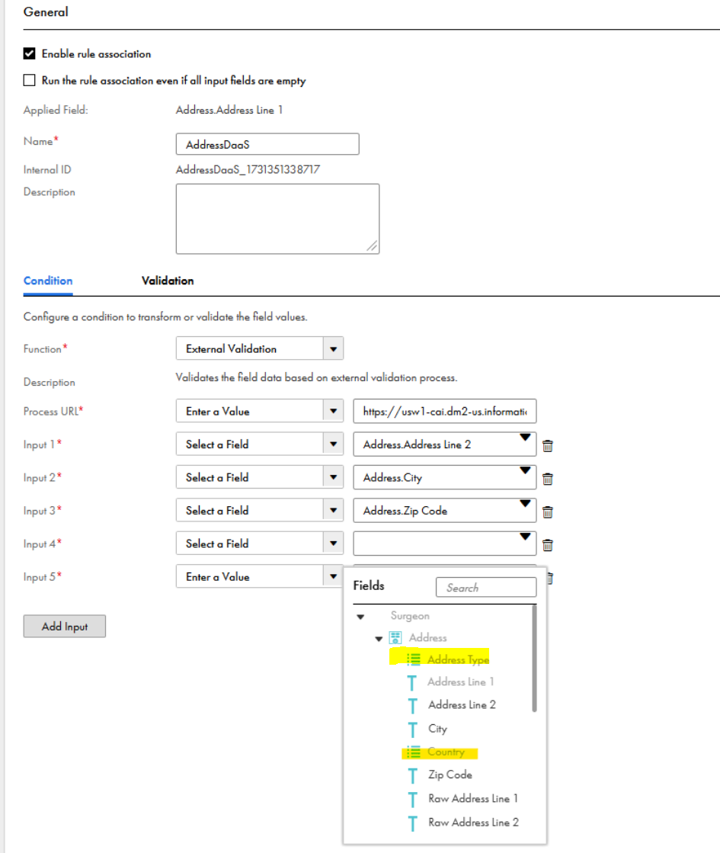Uncheck Enable rule association

pyautogui.click(x=30, y=53)
